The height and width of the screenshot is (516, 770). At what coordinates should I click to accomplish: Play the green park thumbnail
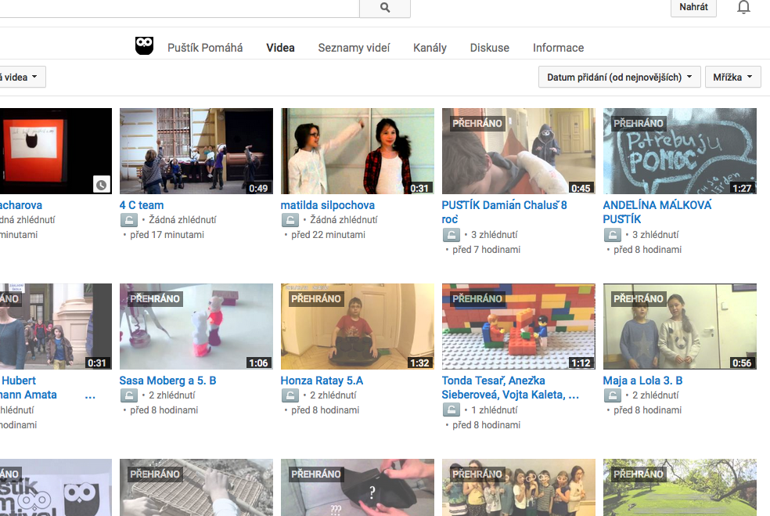[680, 488]
